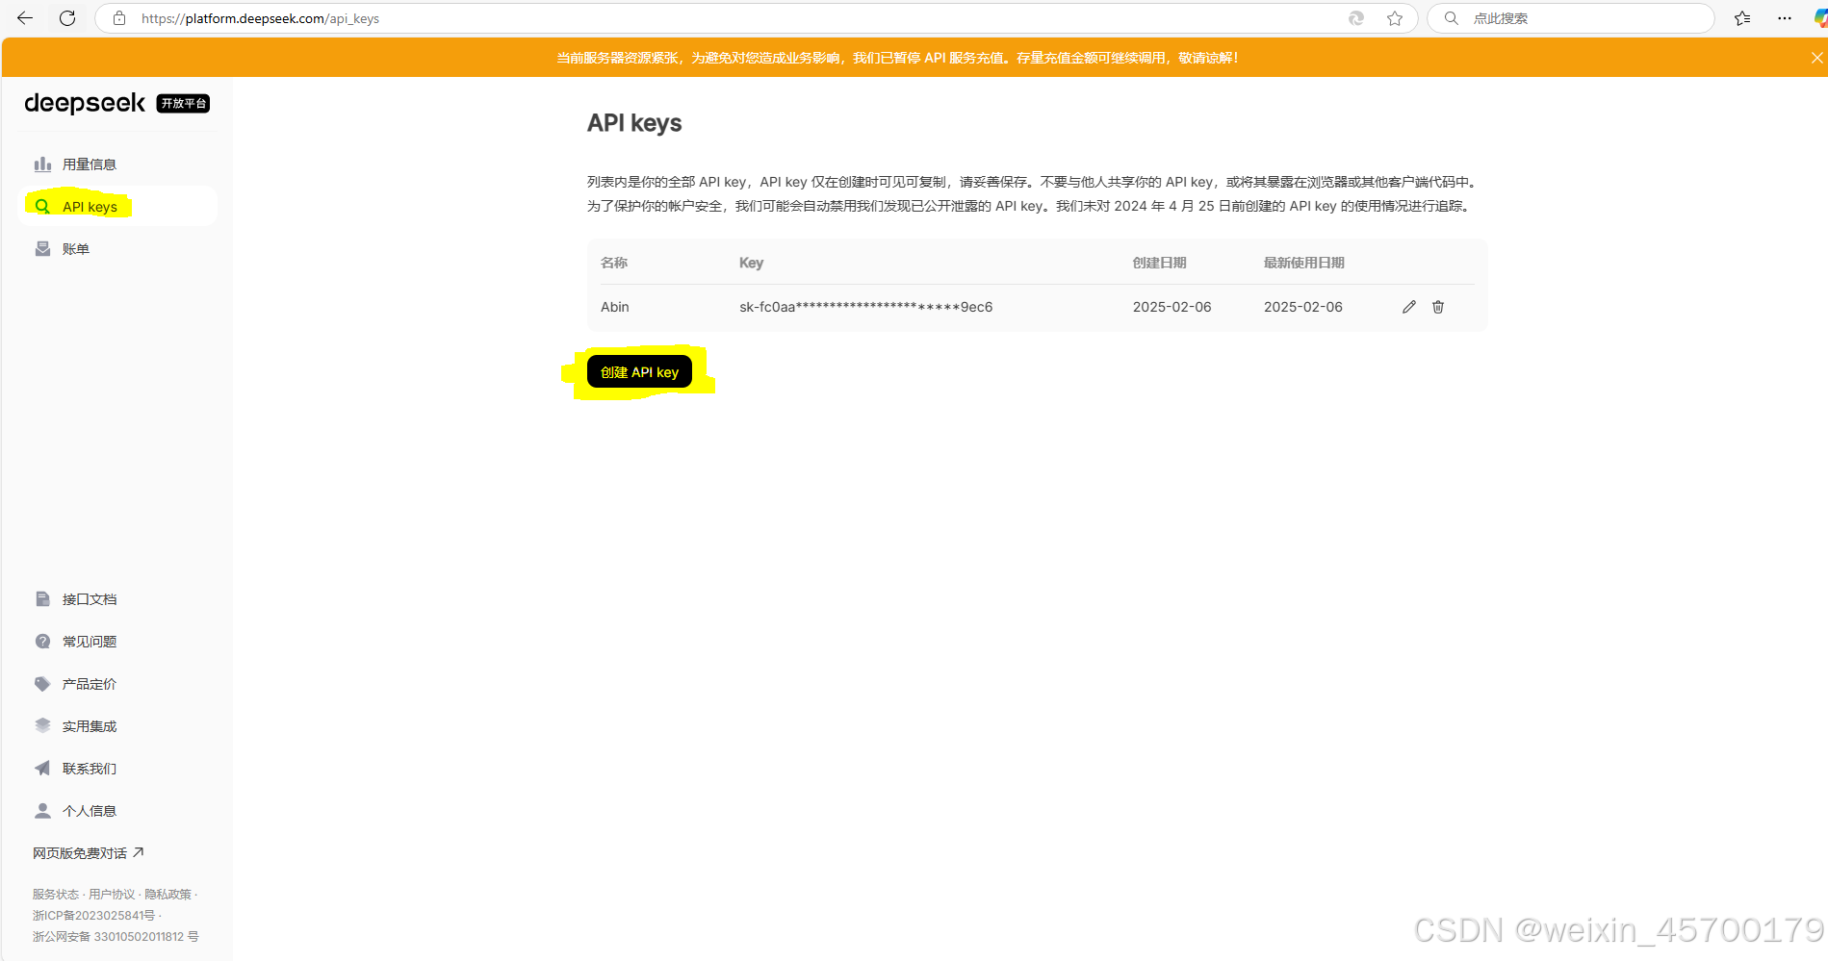Delete the Abin key with trash icon

click(x=1438, y=307)
